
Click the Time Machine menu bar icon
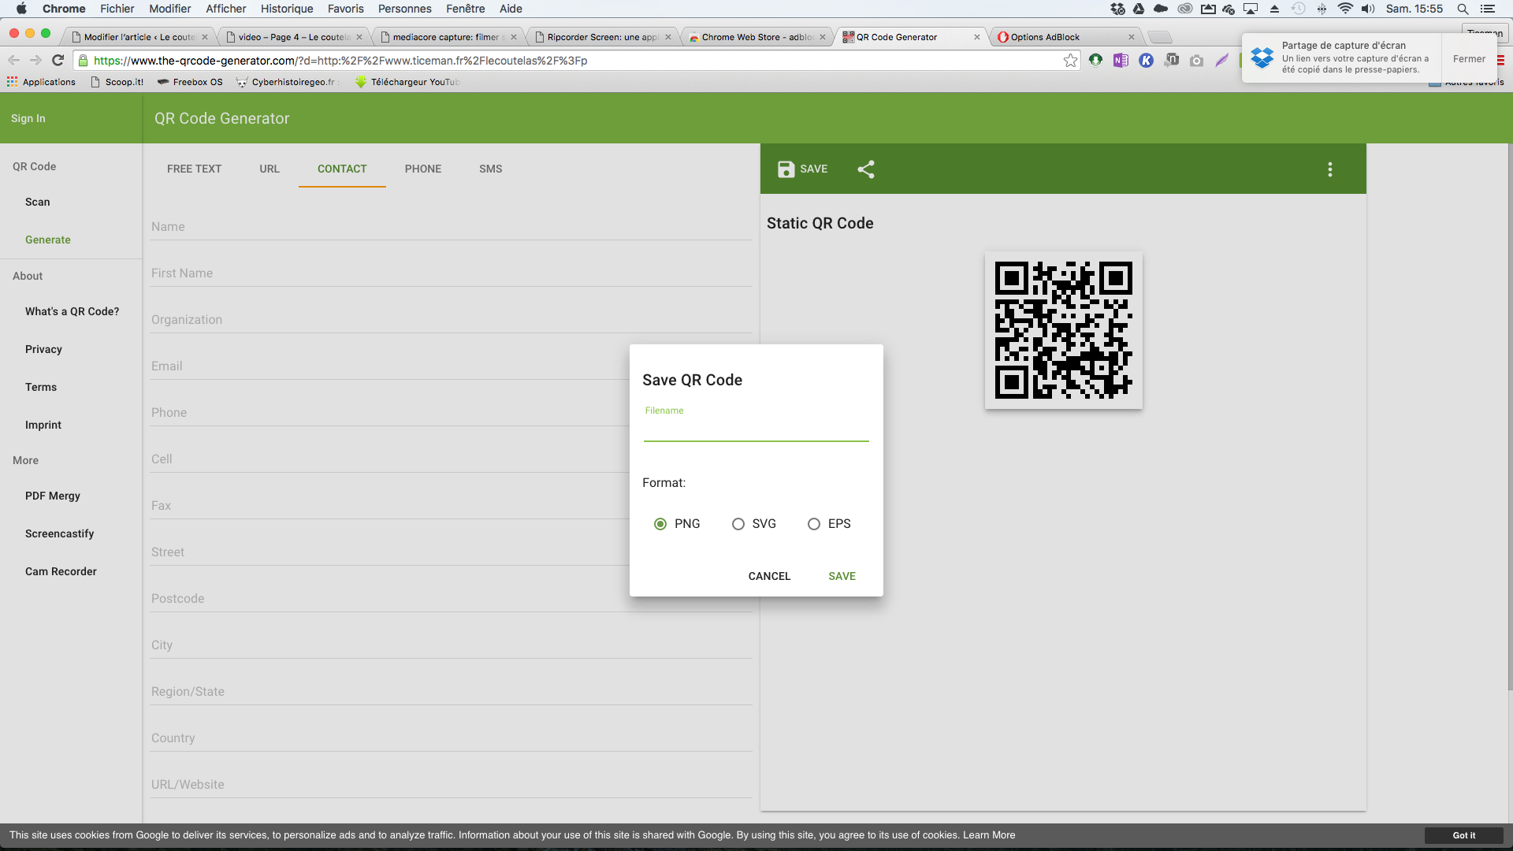1299,9
